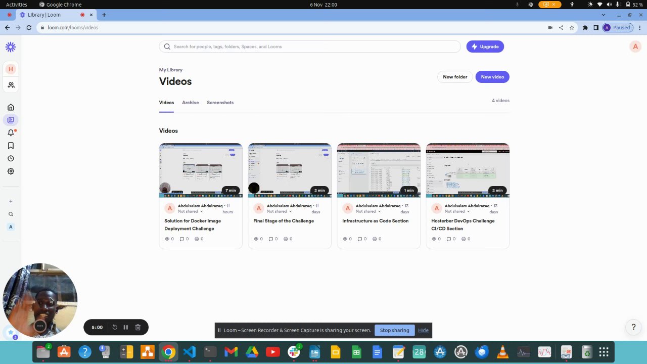Image resolution: width=647 pixels, height=364 pixels.
Task: Click the effects star icon beside camera bubble
Action: [x=11, y=332]
